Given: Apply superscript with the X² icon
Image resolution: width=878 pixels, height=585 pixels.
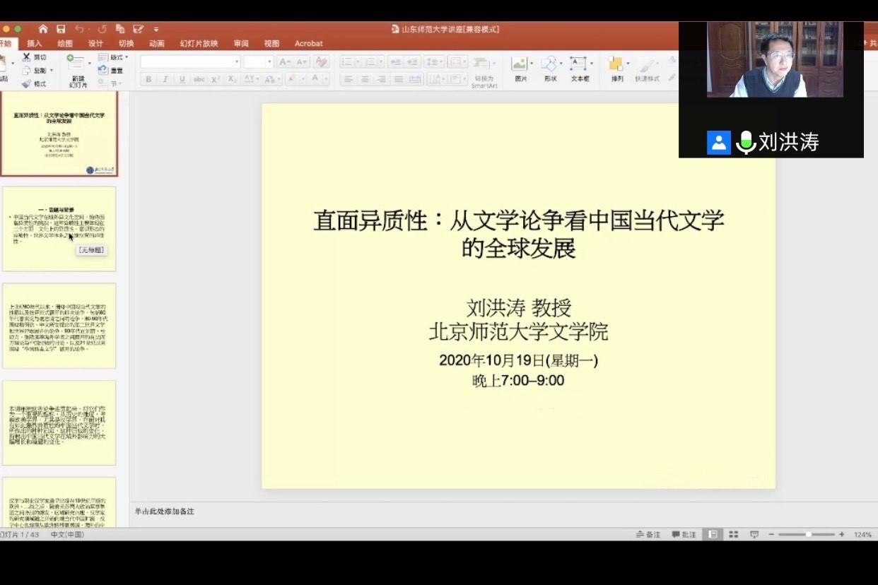Looking at the screenshot, I should click(x=216, y=79).
